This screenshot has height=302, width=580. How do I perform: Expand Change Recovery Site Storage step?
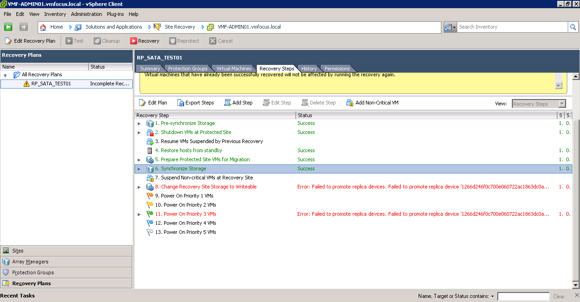tap(139, 187)
